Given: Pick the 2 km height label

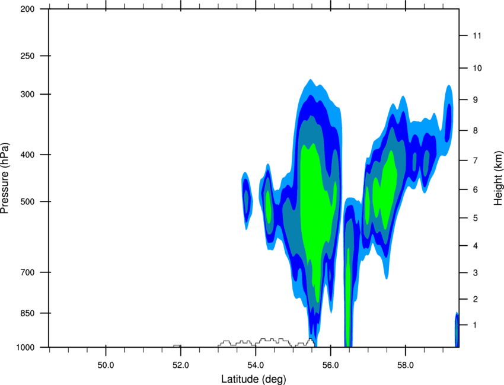Looking at the screenshot, I should click(x=476, y=299).
